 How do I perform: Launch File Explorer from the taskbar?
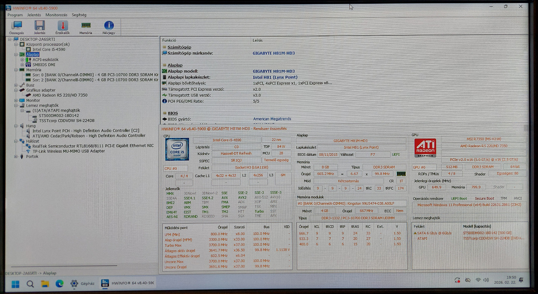tap(45, 284)
